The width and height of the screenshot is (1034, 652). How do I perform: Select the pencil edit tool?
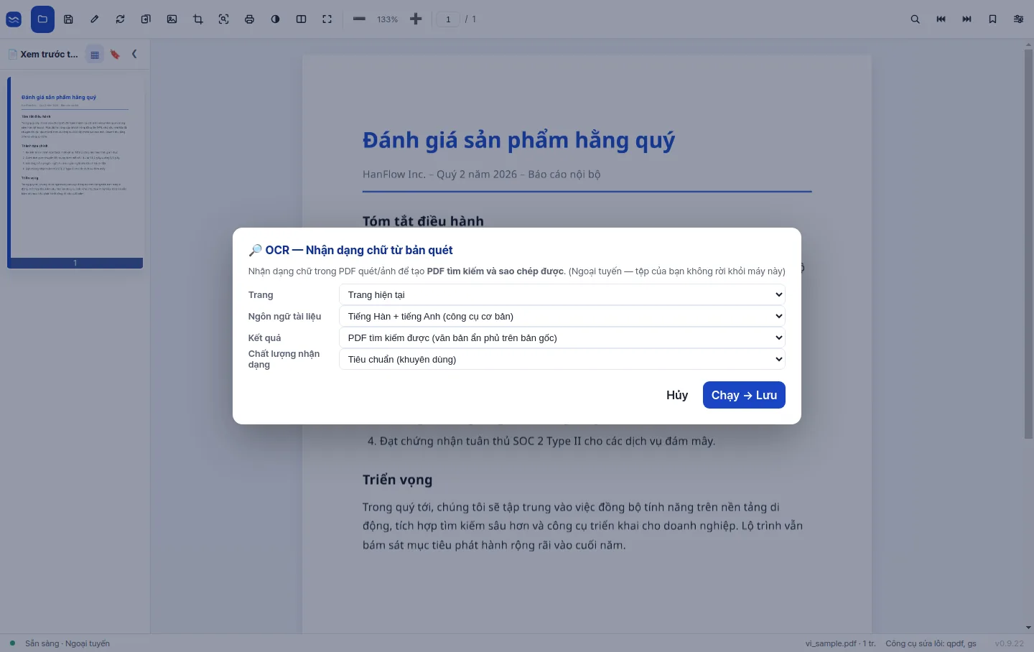pos(94,19)
